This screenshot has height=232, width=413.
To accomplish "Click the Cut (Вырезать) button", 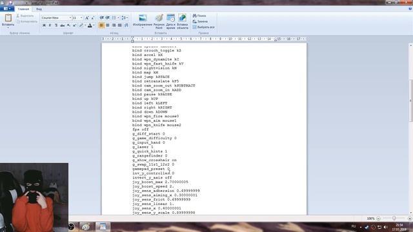I will (x=25, y=15).
